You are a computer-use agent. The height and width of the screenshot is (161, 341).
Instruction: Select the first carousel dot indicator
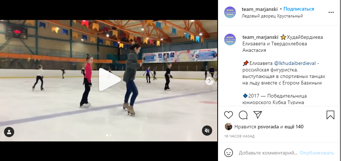(107, 135)
